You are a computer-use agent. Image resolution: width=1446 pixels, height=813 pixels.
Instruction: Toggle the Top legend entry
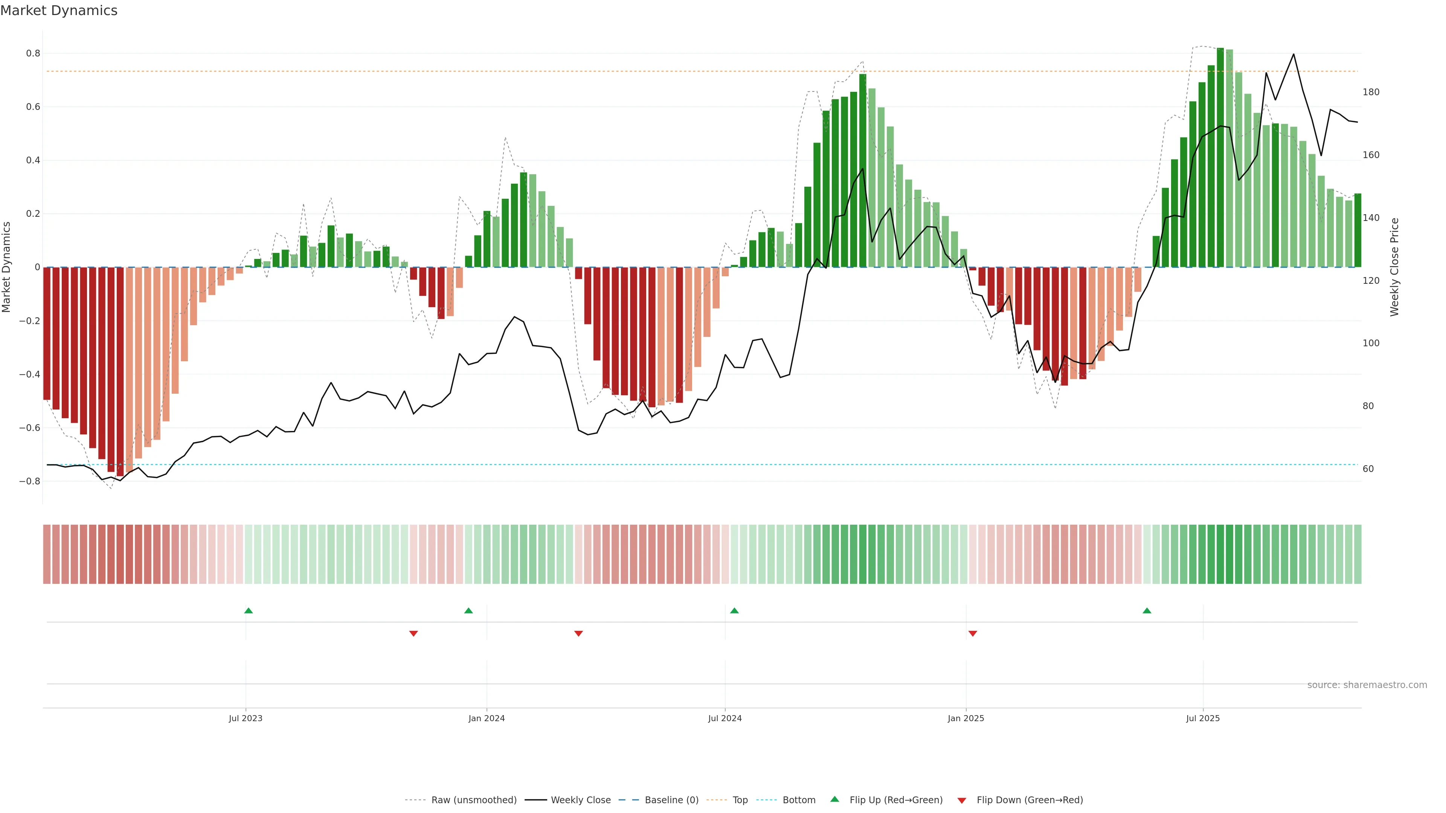pyautogui.click(x=740, y=800)
